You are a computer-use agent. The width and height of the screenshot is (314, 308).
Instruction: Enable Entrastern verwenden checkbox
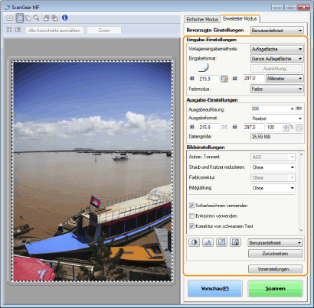(x=191, y=216)
